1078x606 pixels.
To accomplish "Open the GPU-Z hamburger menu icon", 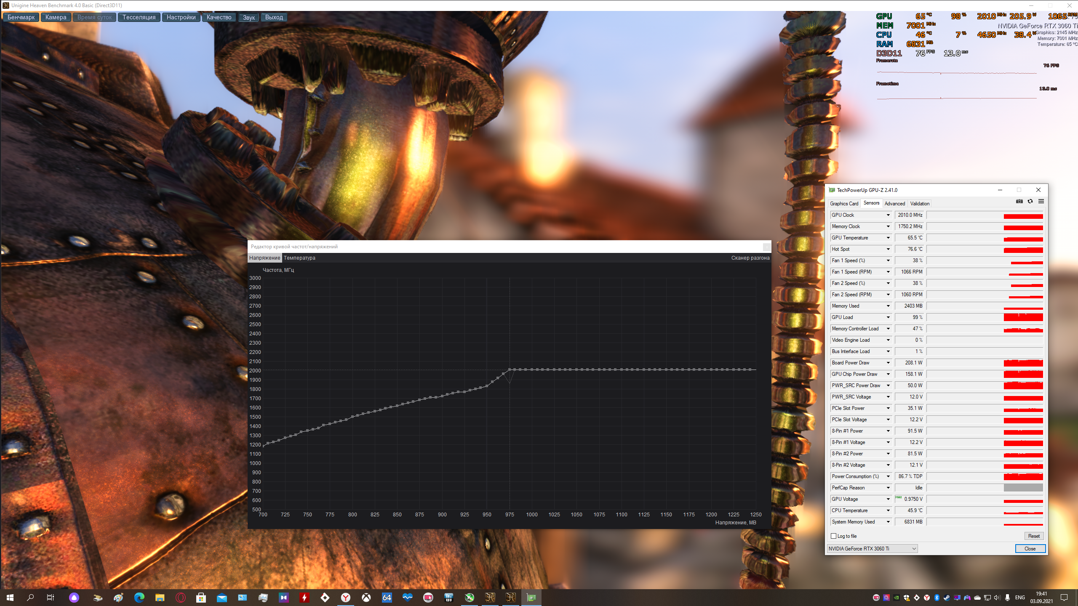I will click(1041, 202).
